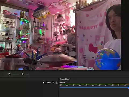
Task: Select the source device icon beside 100%
Action: tap(44, 82)
